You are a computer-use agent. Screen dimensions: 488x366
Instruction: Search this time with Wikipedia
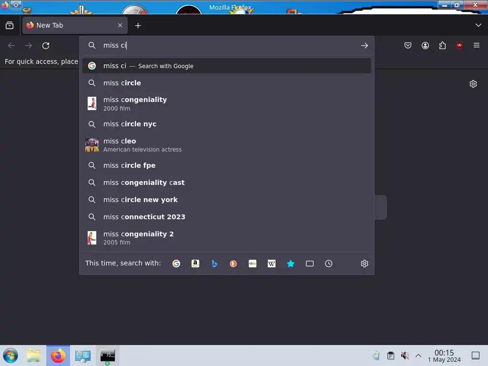click(271, 264)
